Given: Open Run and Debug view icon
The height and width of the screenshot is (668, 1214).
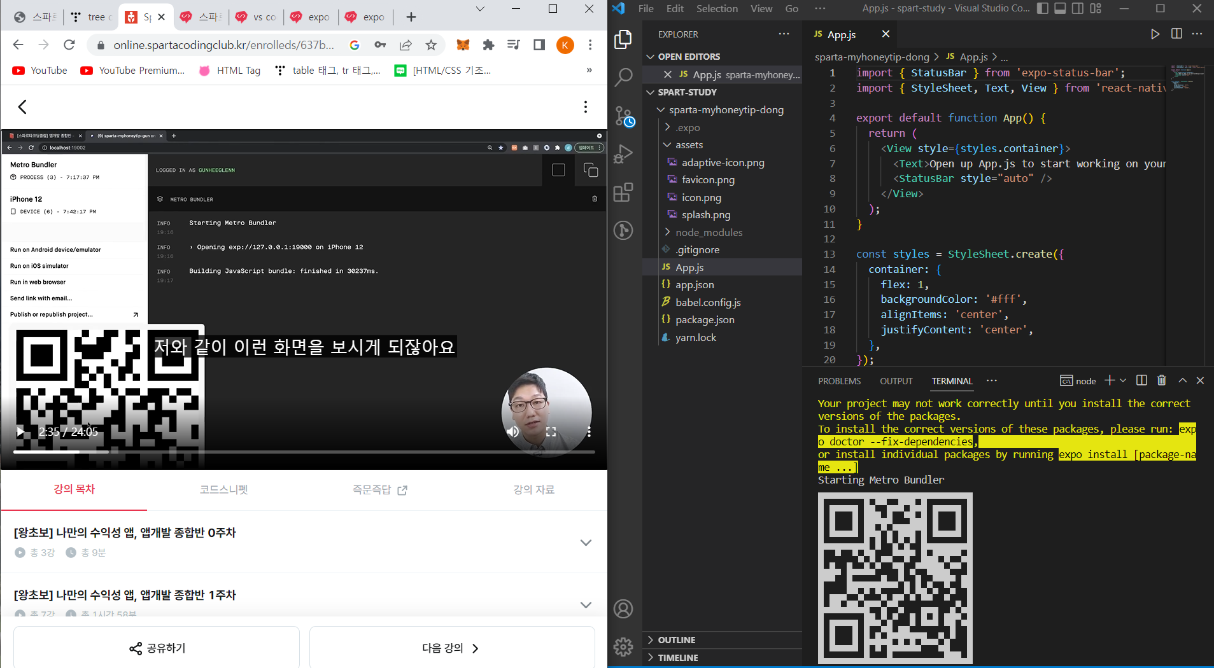Looking at the screenshot, I should coord(623,154).
